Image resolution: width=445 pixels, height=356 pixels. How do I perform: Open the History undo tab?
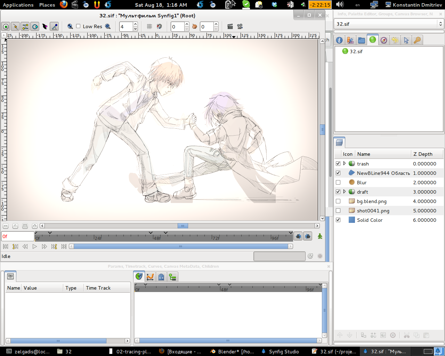[x=395, y=40]
